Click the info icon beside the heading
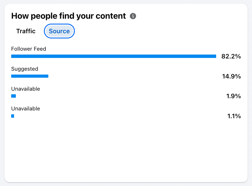This screenshot has width=252, height=186. 133,16
